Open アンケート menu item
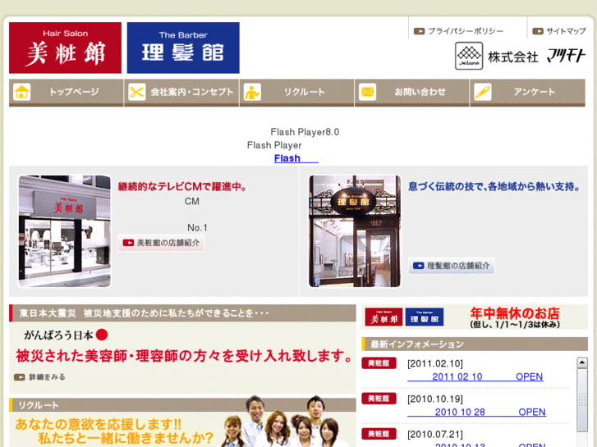 [528, 93]
